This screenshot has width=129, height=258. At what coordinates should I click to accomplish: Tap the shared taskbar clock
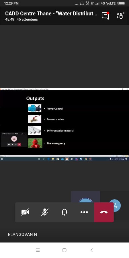[x=122, y=159]
